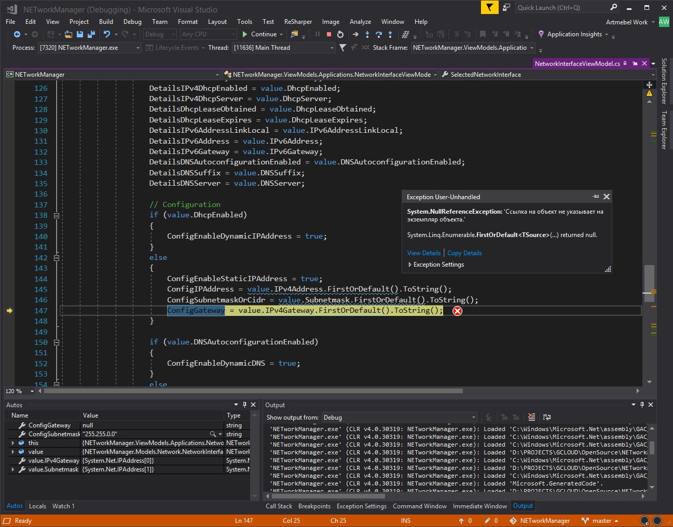Click the Show Next Statement arrow
This screenshot has height=527, width=673.
[355, 34]
